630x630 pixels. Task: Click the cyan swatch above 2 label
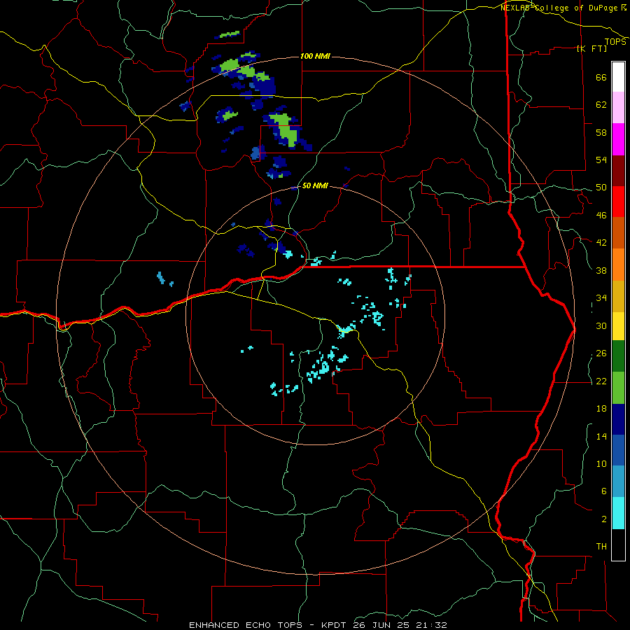click(x=618, y=513)
